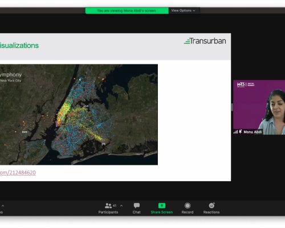
Task: Open the Reactions menu
Action: click(x=211, y=208)
